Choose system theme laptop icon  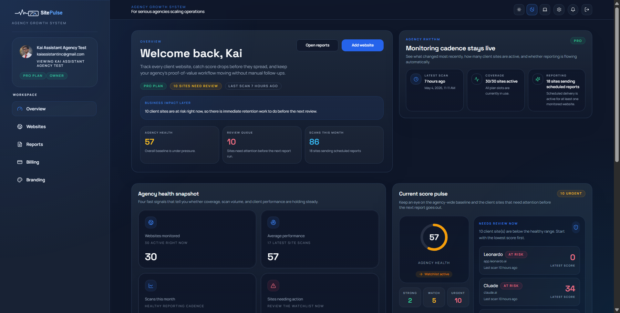545,10
